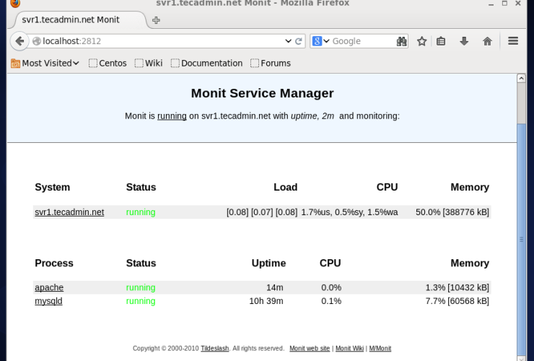The height and width of the screenshot is (361, 534).
Task: Click the svr1.tecadmin.net system link
Action: pyautogui.click(x=69, y=212)
